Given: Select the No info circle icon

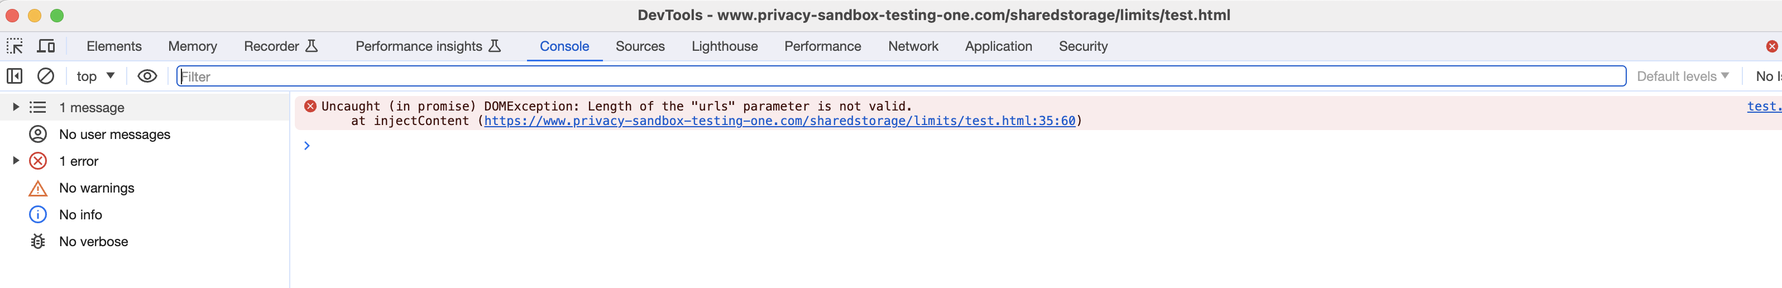Looking at the screenshot, I should tap(38, 215).
